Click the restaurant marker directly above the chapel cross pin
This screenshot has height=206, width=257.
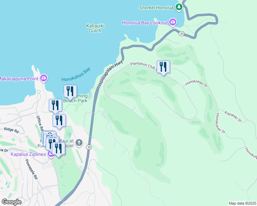59,122
